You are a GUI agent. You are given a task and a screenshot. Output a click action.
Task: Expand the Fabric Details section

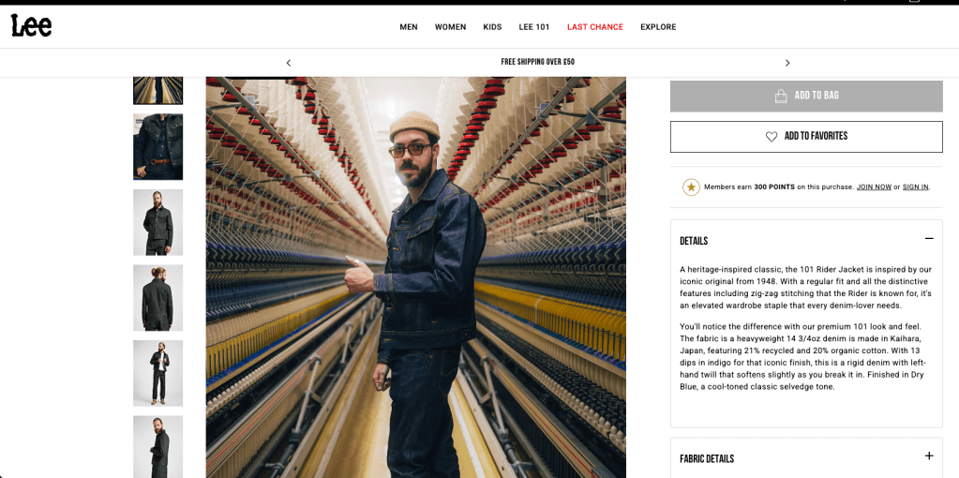tap(929, 456)
